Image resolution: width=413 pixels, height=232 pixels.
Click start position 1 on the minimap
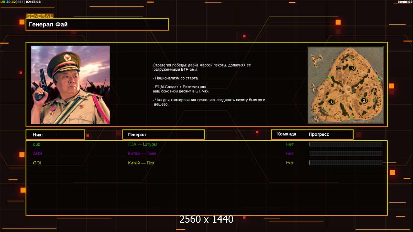click(331, 101)
